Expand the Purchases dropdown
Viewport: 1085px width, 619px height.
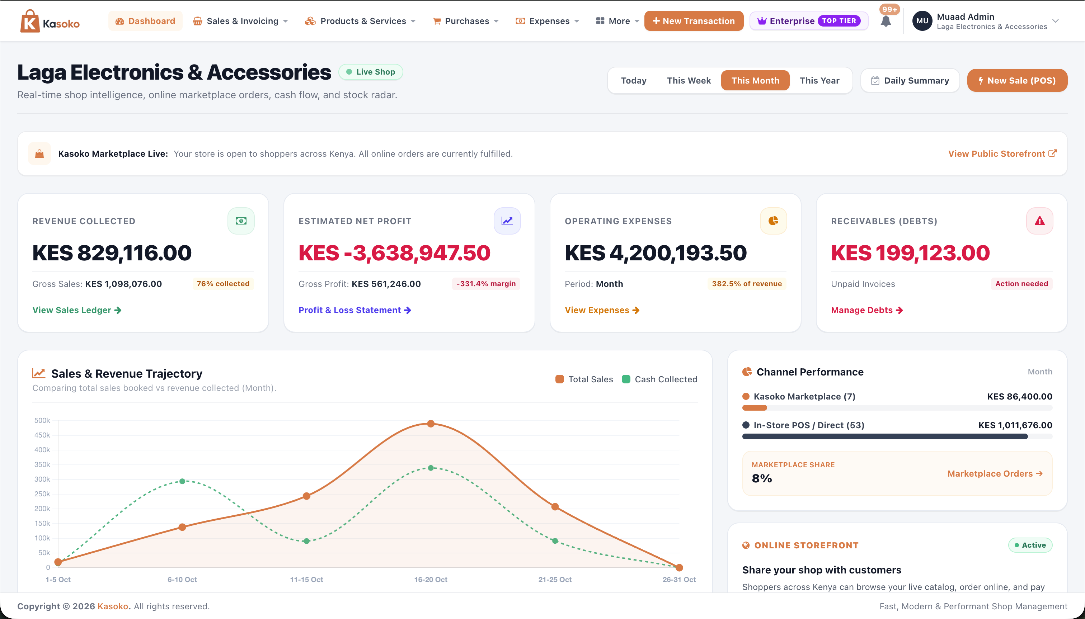click(x=465, y=21)
